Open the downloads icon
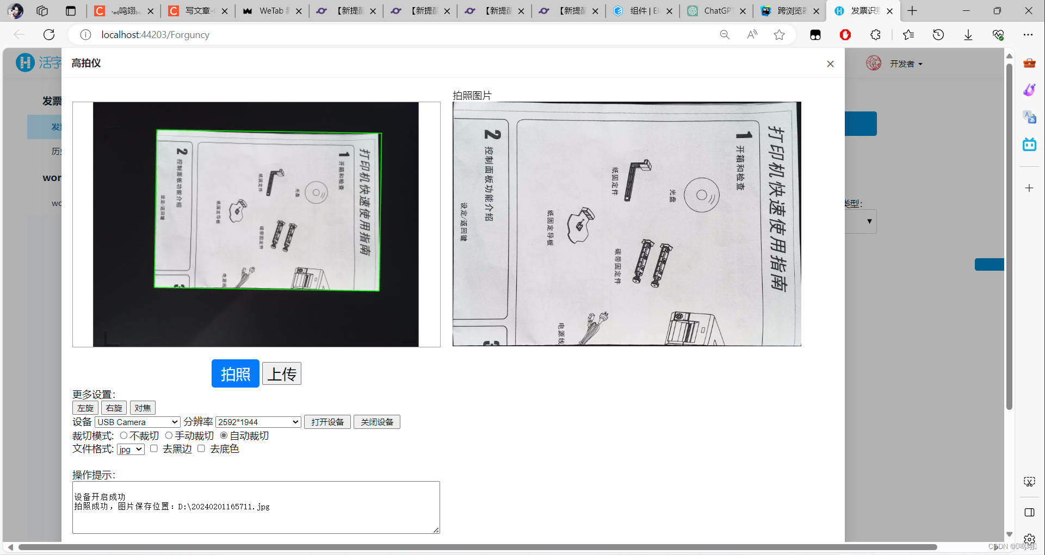This screenshot has height=555, width=1045. click(x=968, y=35)
